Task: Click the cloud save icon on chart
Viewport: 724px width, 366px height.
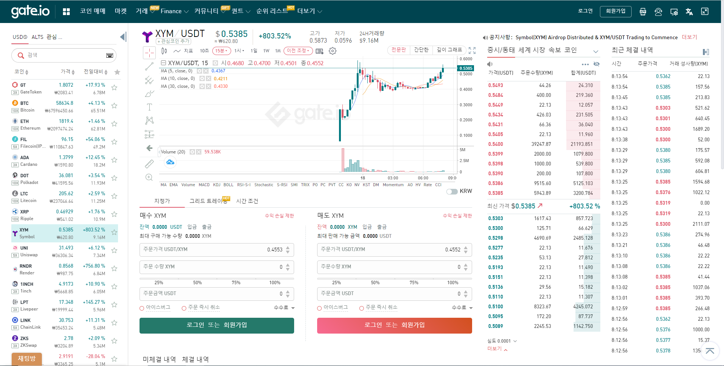Action: pos(170,162)
